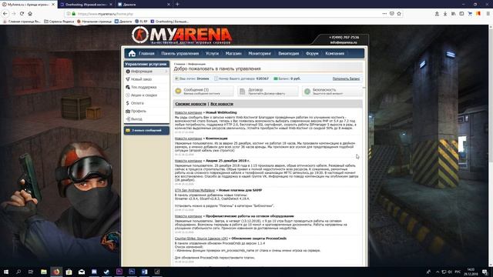Image resolution: width=493 pixels, height=277 pixels.
Task: Click the dollar icon beside Оплата
Action: click(128, 103)
